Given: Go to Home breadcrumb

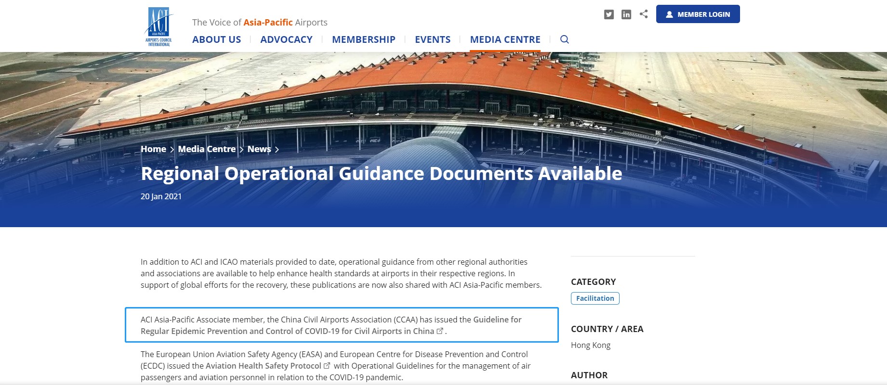Looking at the screenshot, I should pos(153,149).
